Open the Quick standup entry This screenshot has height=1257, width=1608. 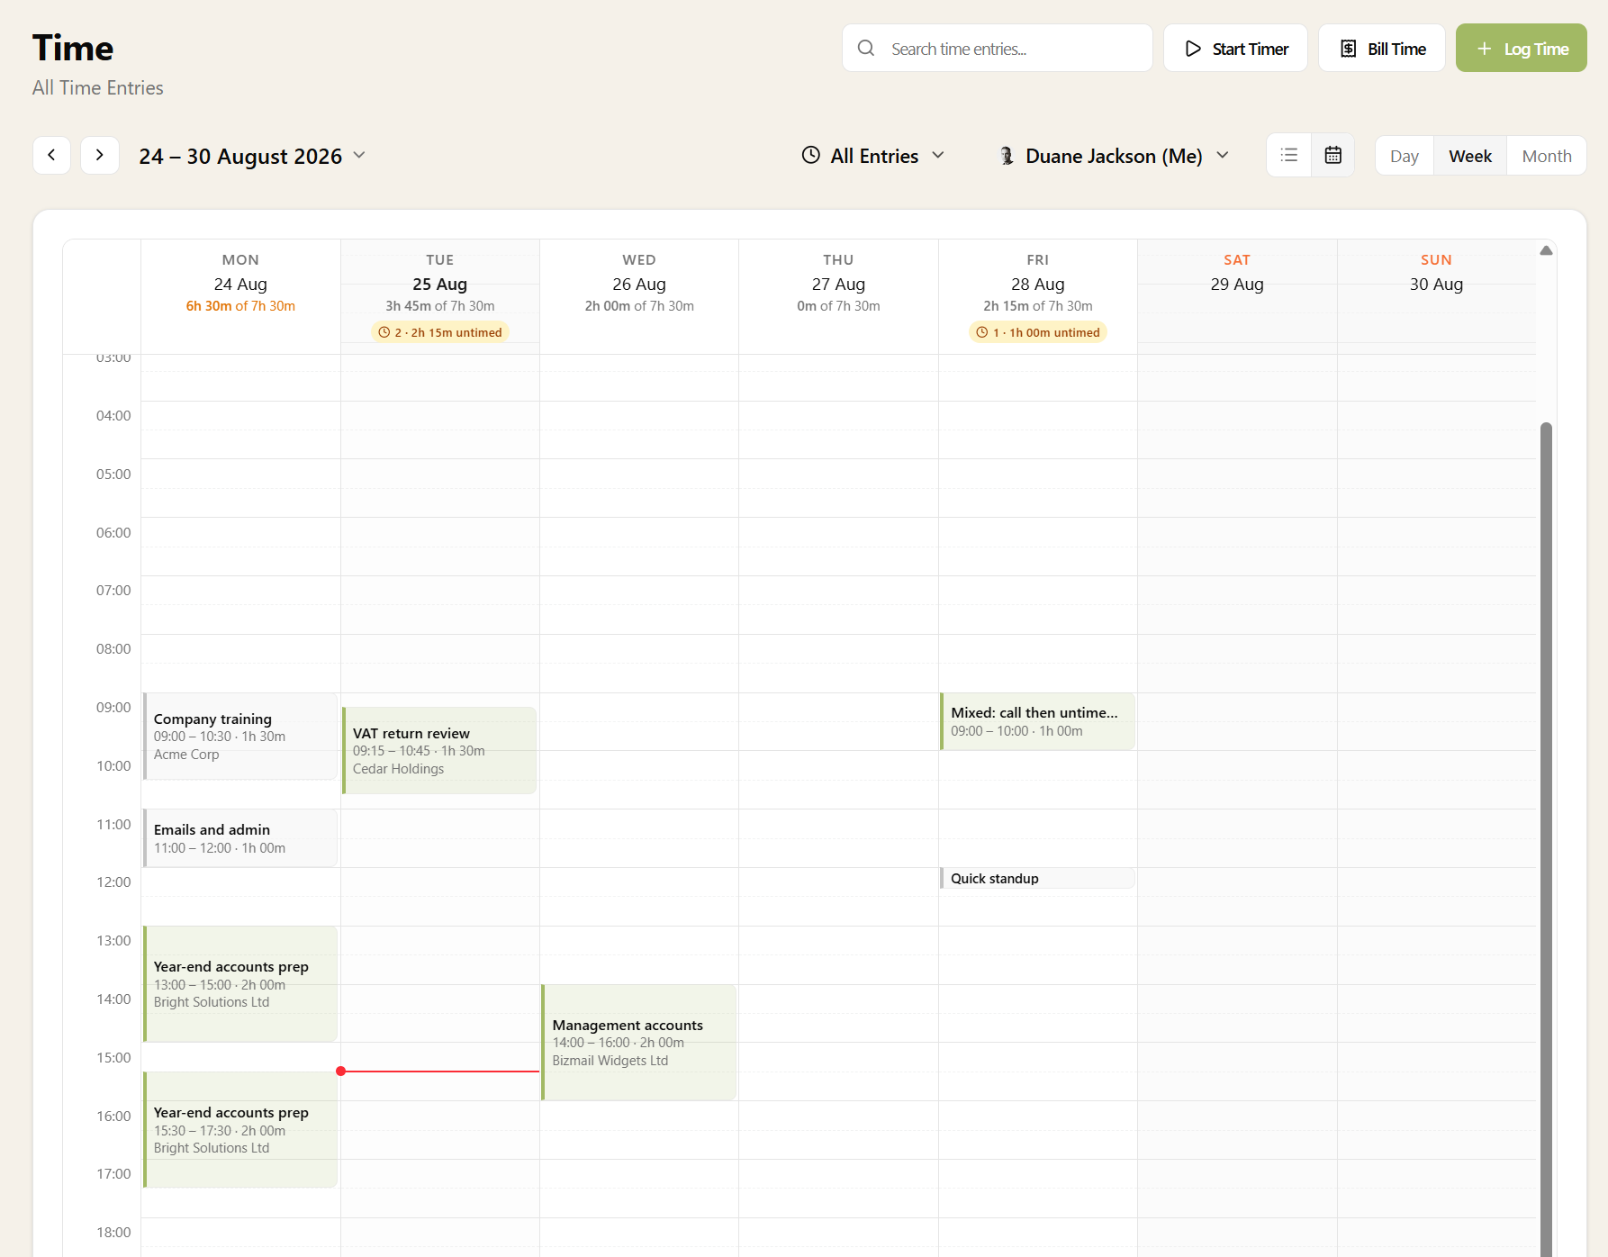[x=1037, y=878]
